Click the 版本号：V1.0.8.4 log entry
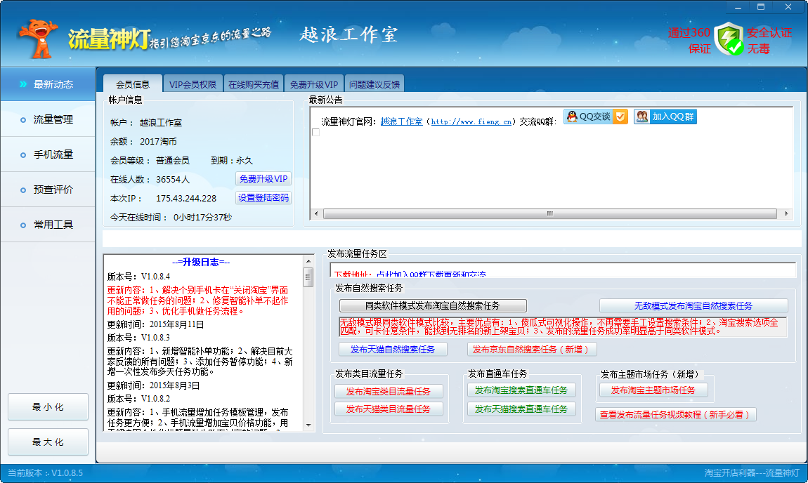 point(138,277)
